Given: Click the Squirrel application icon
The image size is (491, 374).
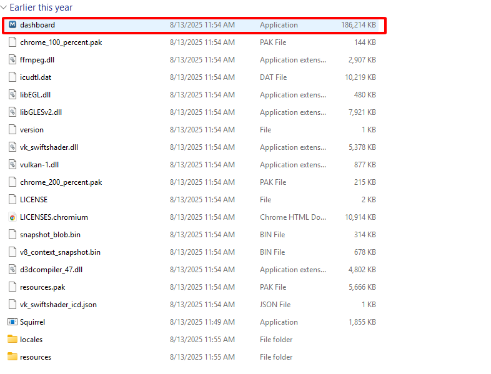Looking at the screenshot, I should [12, 322].
